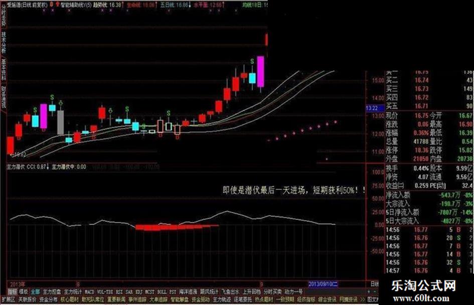Click the 日线 period label
Image resolution: width=474 pixels, height=305 pixels.
375,284
